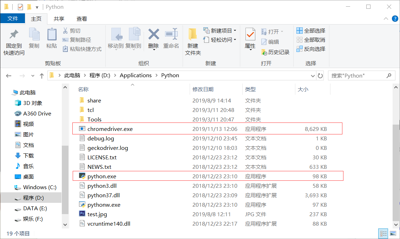Select the debug.log file

click(x=101, y=139)
